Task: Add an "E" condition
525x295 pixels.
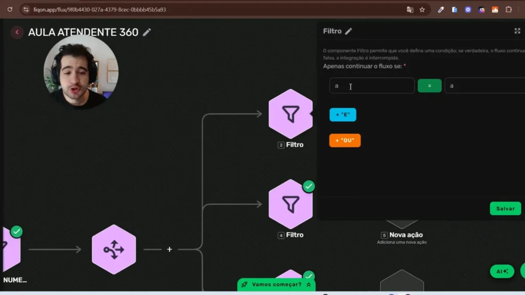Action: pyautogui.click(x=343, y=115)
